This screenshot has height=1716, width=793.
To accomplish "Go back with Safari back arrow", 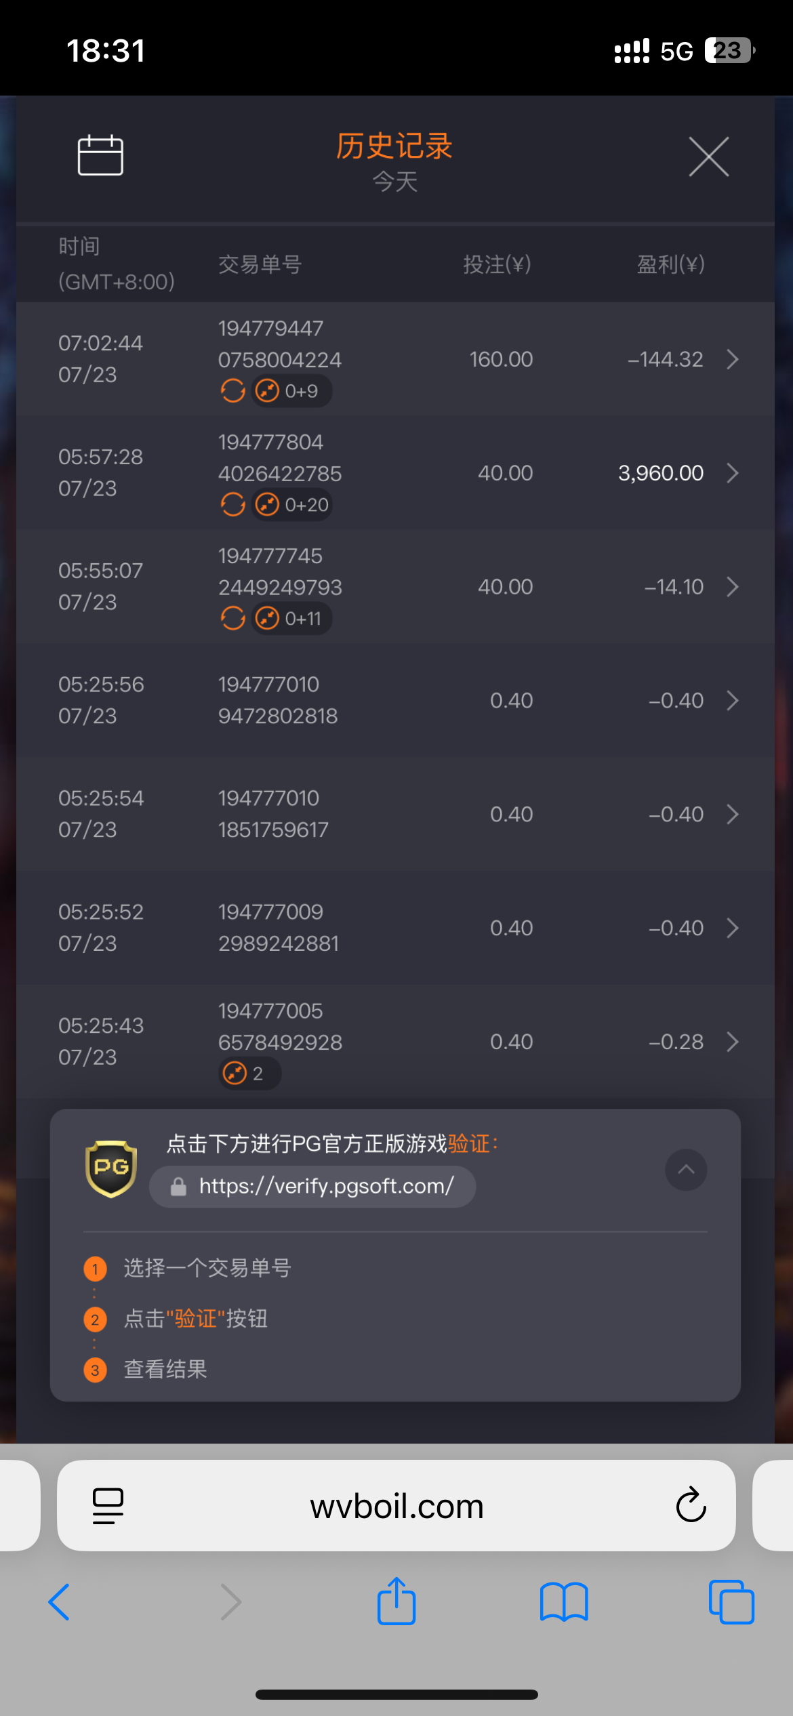I will coord(60,1601).
